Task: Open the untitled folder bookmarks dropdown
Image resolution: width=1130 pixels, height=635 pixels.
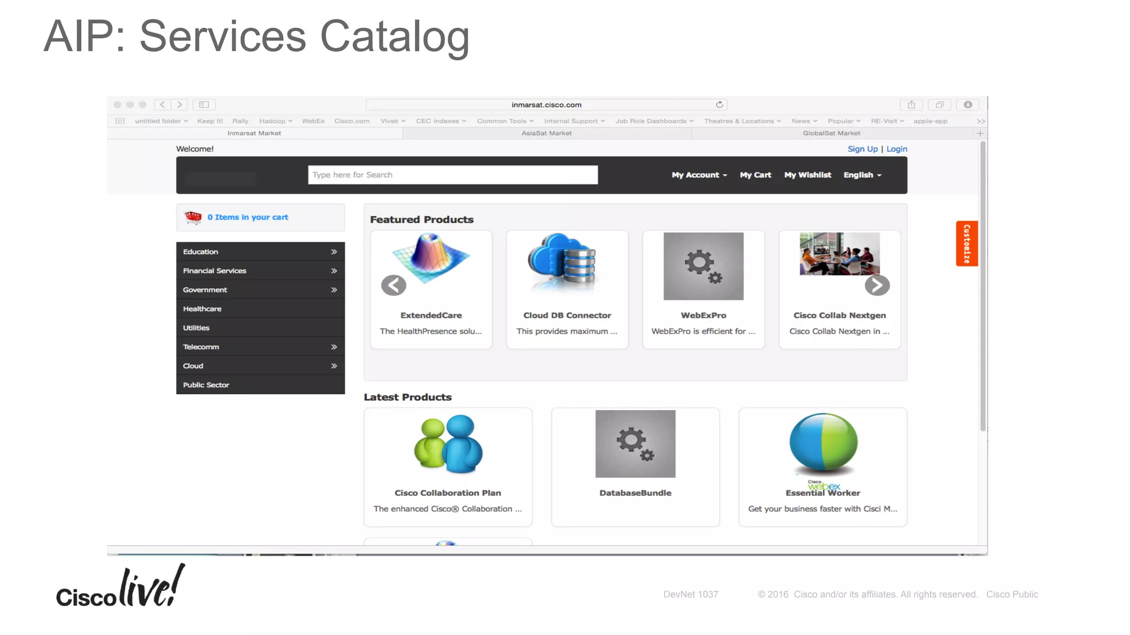Action: pos(161,121)
